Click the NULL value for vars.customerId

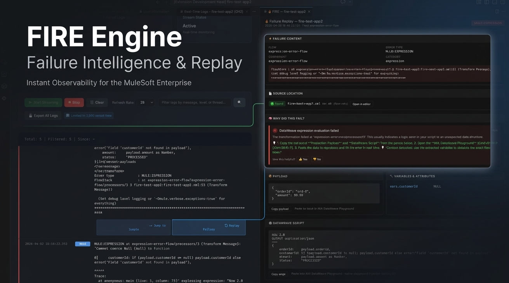[437, 186]
